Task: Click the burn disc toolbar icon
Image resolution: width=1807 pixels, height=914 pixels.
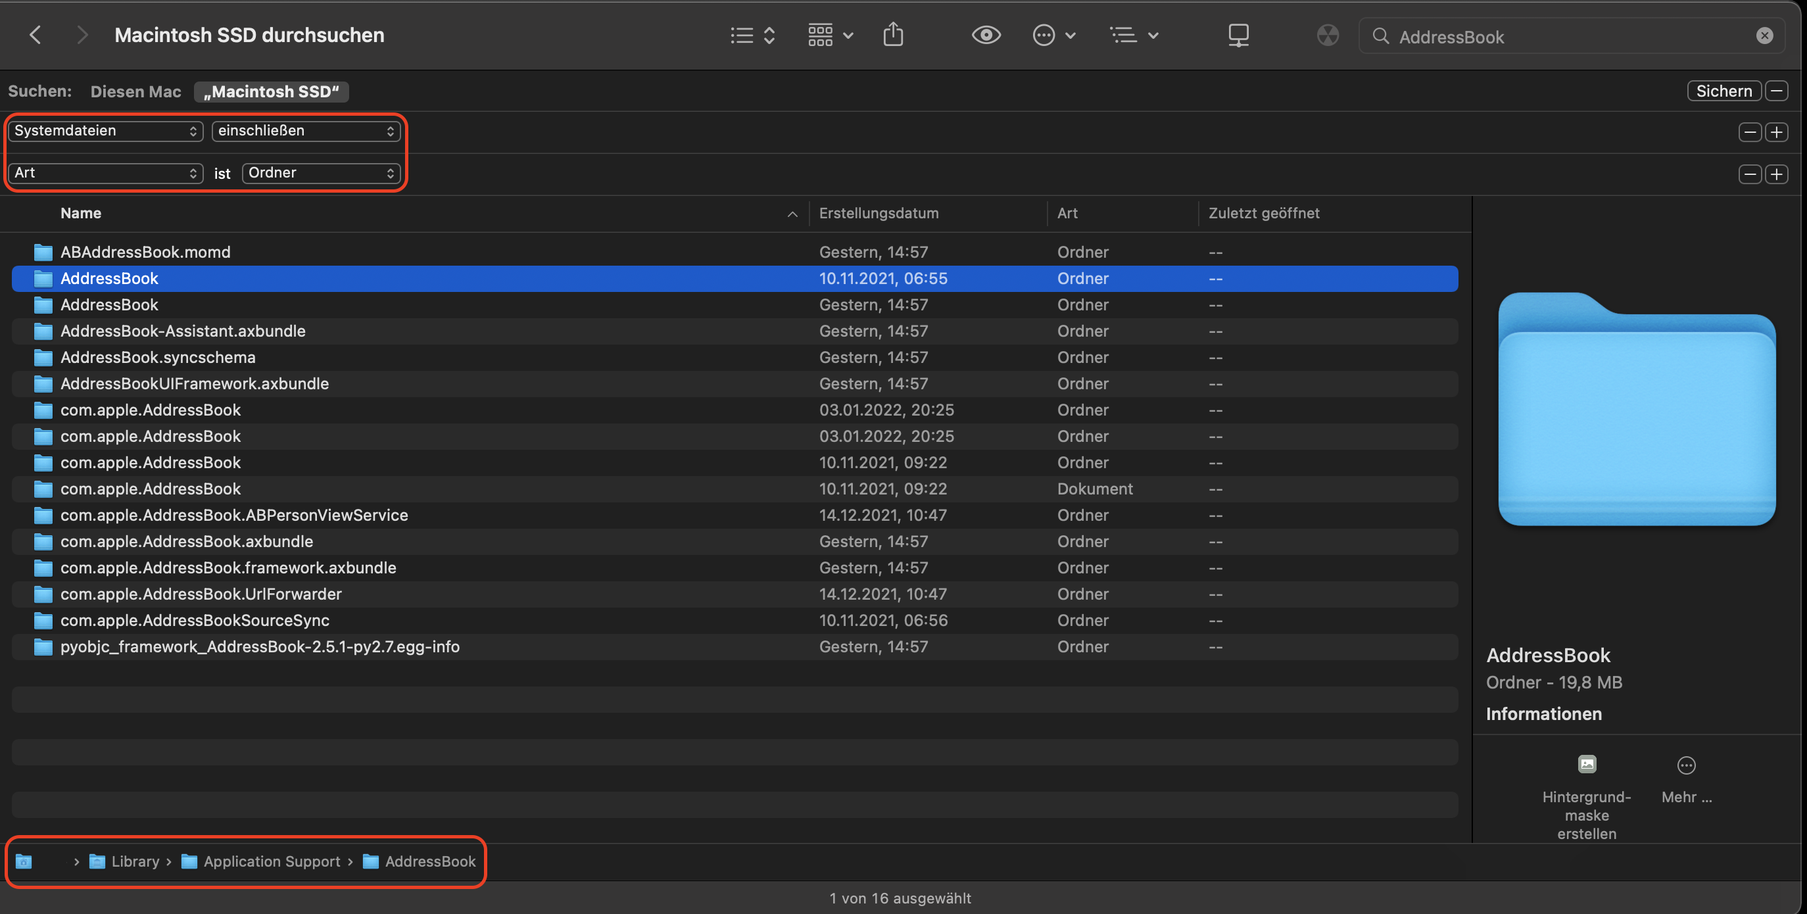Action: tap(1327, 35)
